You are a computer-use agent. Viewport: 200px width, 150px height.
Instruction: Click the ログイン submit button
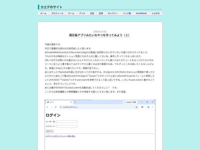(x=50, y=131)
